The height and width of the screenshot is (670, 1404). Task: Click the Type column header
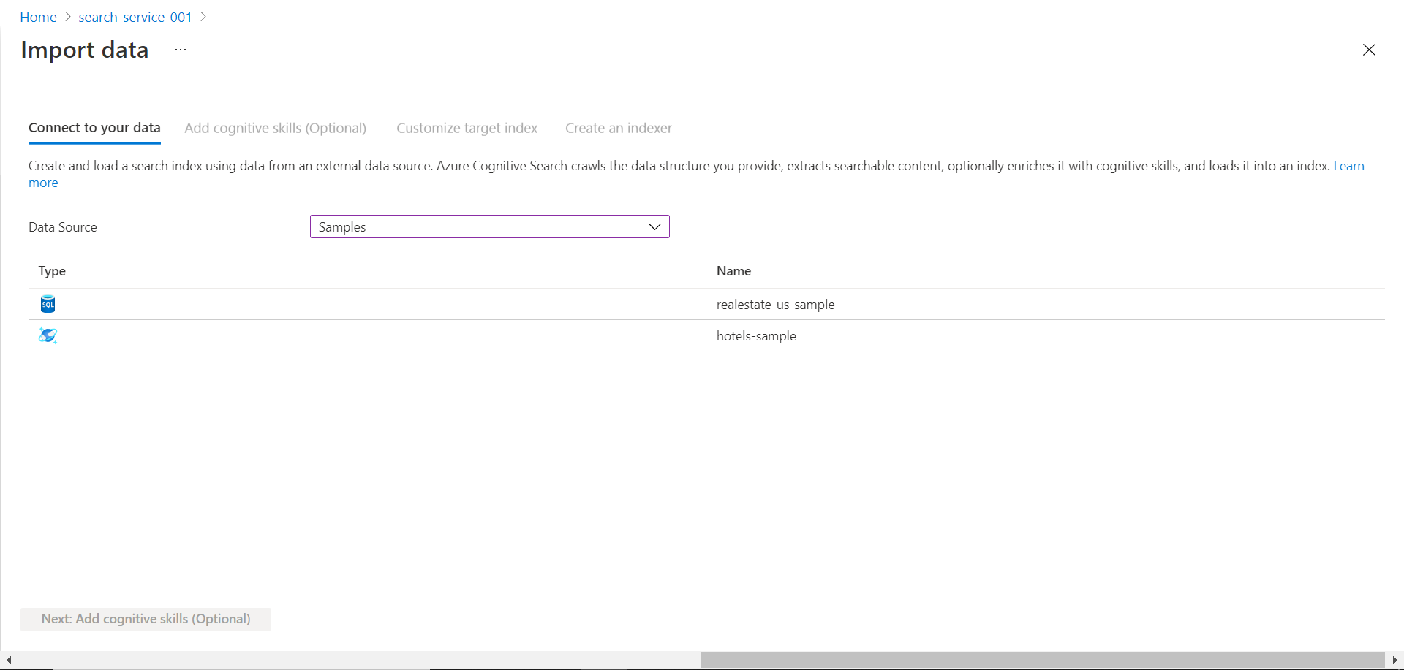pos(52,271)
